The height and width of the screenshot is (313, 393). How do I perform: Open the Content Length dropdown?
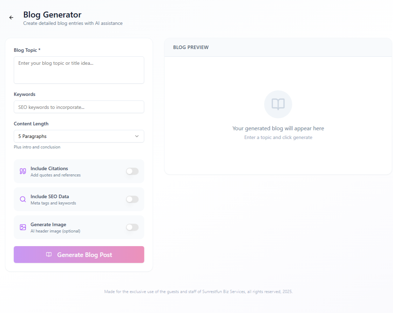coord(79,136)
